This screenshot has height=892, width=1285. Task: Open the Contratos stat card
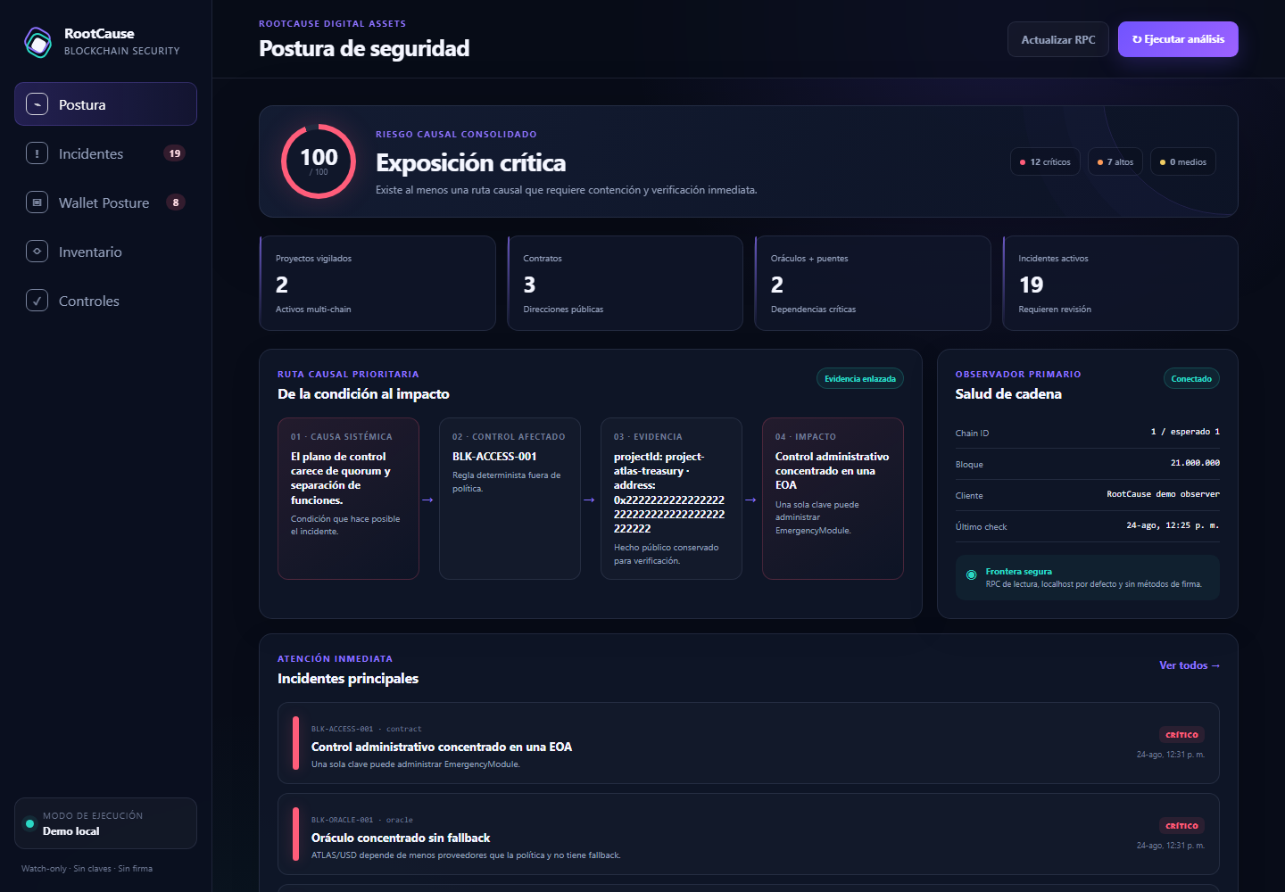pos(625,283)
